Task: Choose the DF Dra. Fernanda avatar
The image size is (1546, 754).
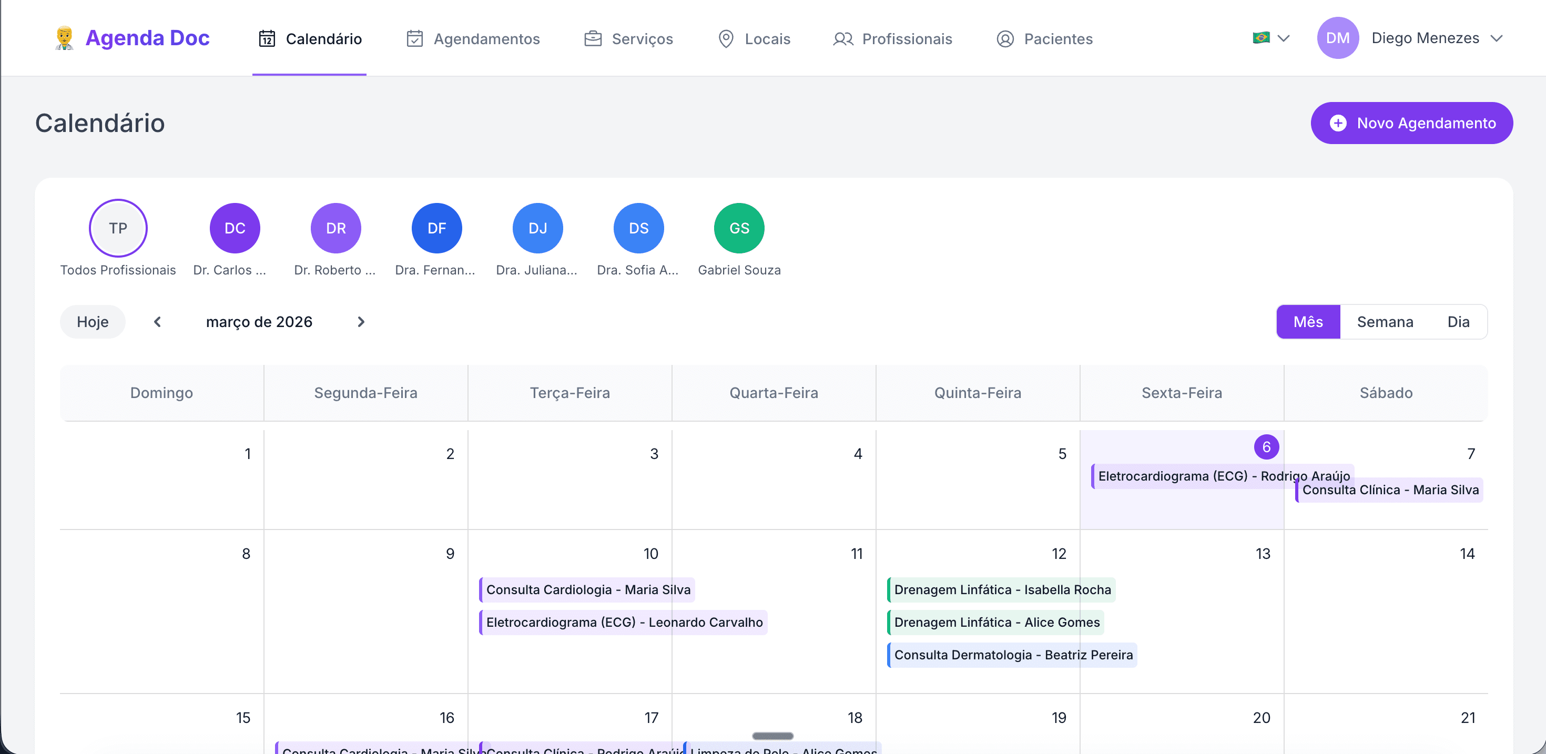Action: (436, 228)
